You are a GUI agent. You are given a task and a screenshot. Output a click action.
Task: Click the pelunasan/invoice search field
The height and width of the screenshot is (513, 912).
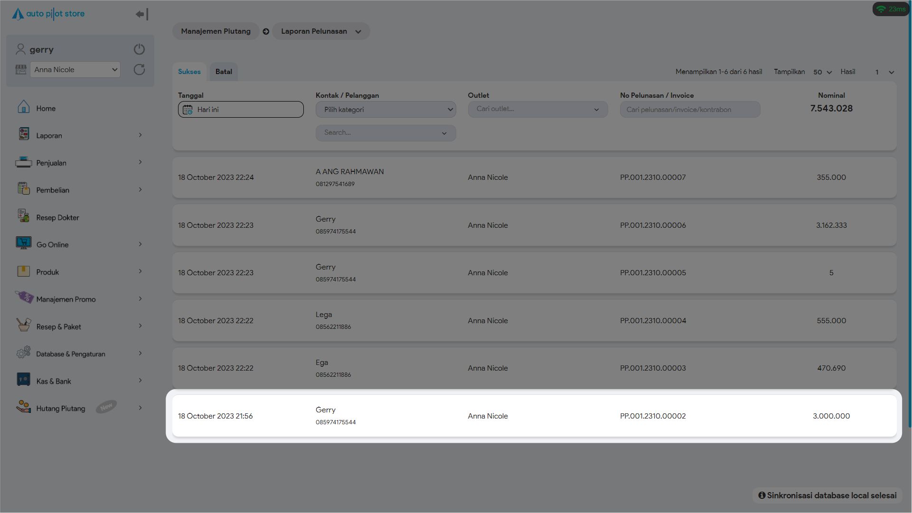pyautogui.click(x=689, y=110)
